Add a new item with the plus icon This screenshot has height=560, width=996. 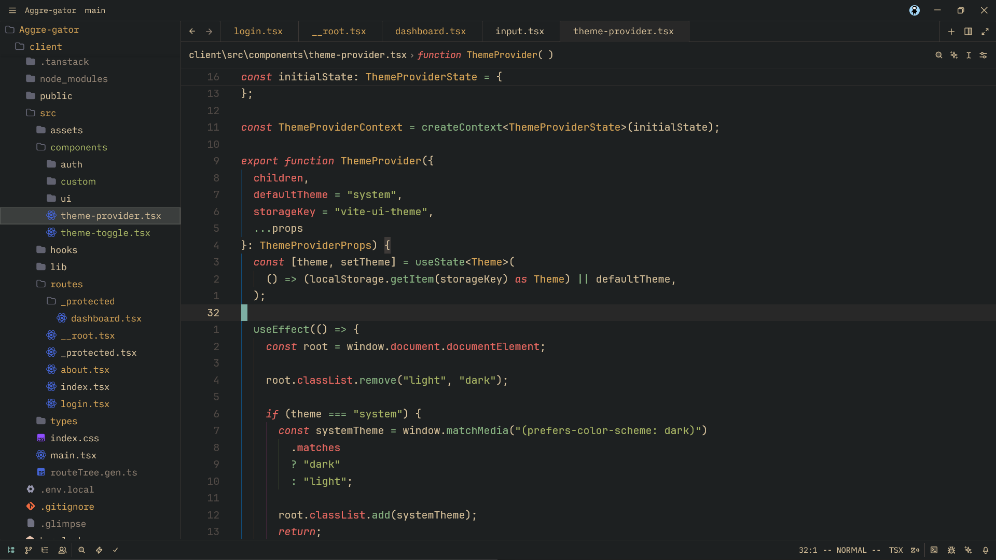pyautogui.click(x=951, y=32)
